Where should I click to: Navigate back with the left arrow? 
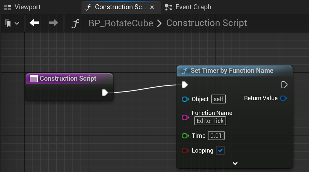[x=34, y=23]
